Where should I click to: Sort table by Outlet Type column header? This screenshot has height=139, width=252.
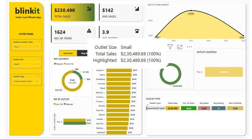point(155,103)
